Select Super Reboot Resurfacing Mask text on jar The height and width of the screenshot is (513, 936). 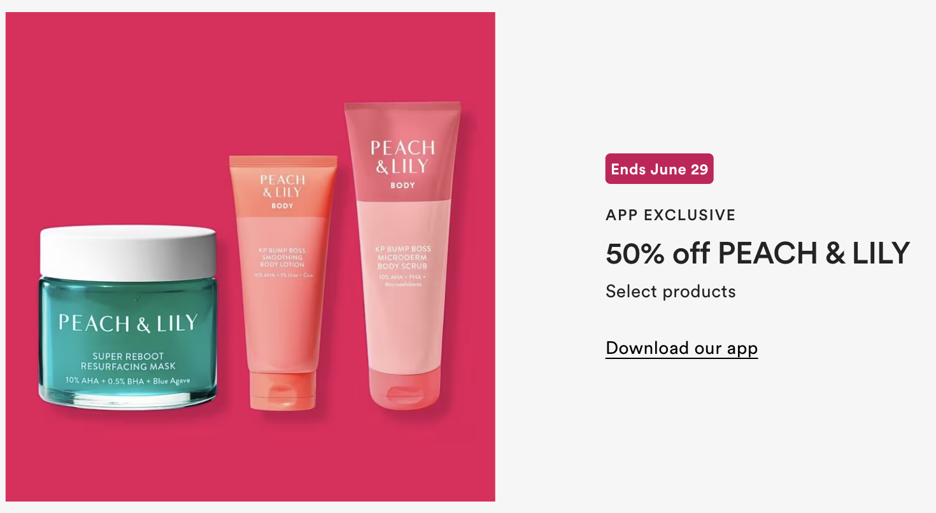point(128,361)
